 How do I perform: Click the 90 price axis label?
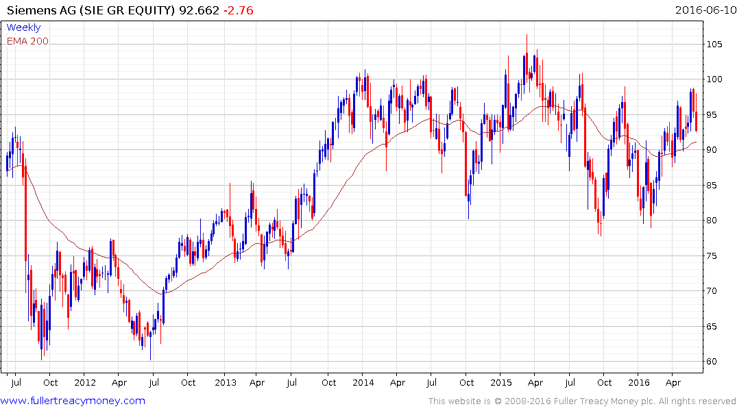coord(712,150)
